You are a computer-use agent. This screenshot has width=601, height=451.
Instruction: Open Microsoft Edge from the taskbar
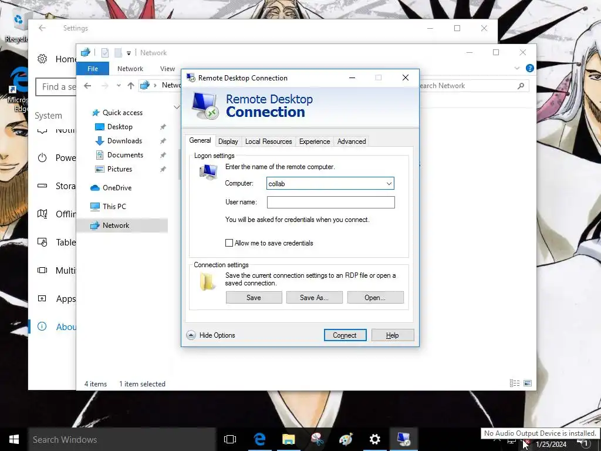click(259, 439)
